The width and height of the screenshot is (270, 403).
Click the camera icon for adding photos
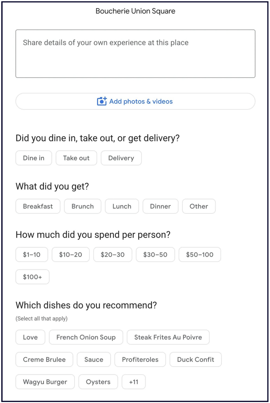point(102,101)
